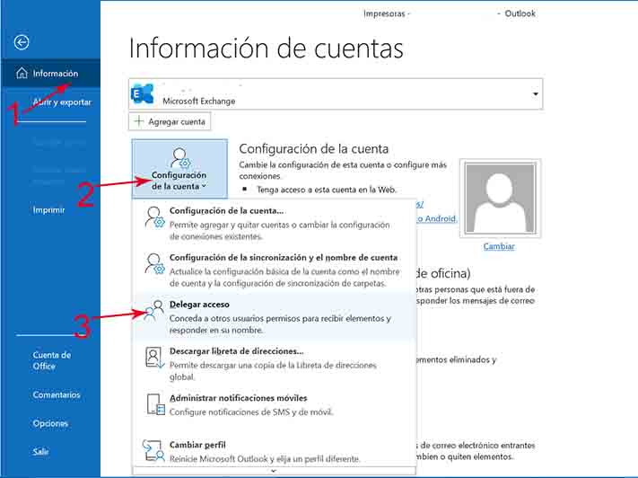
Task: Click the Android app link
Action: pyautogui.click(x=437, y=219)
